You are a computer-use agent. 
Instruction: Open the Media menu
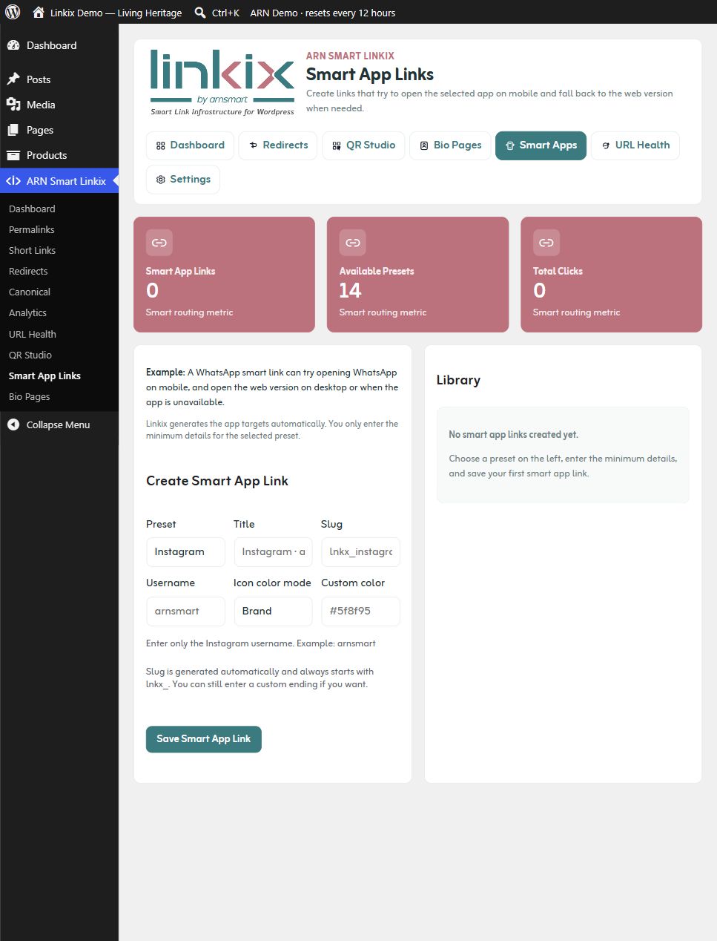59,105
